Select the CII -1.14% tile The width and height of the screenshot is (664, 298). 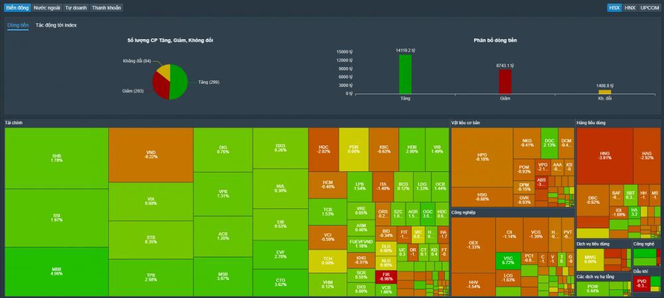tap(509, 235)
